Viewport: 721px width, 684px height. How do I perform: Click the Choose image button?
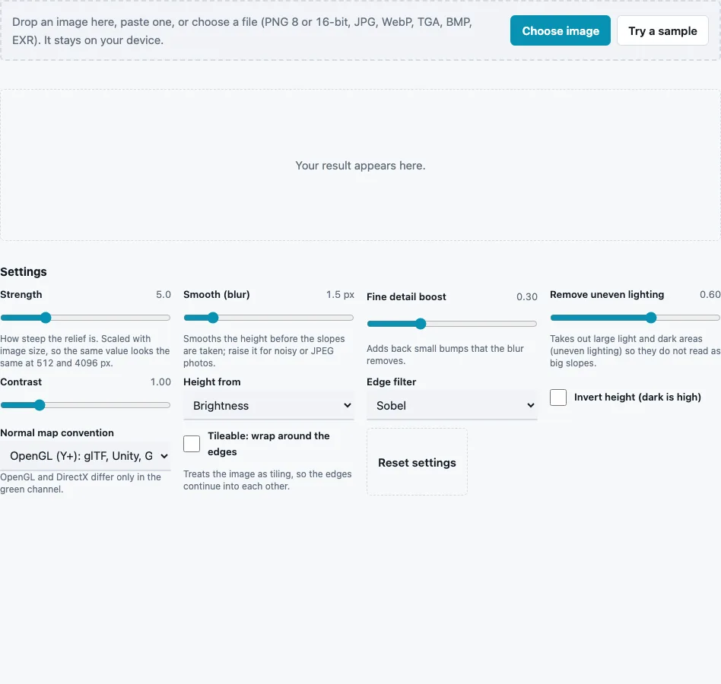(560, 30)
